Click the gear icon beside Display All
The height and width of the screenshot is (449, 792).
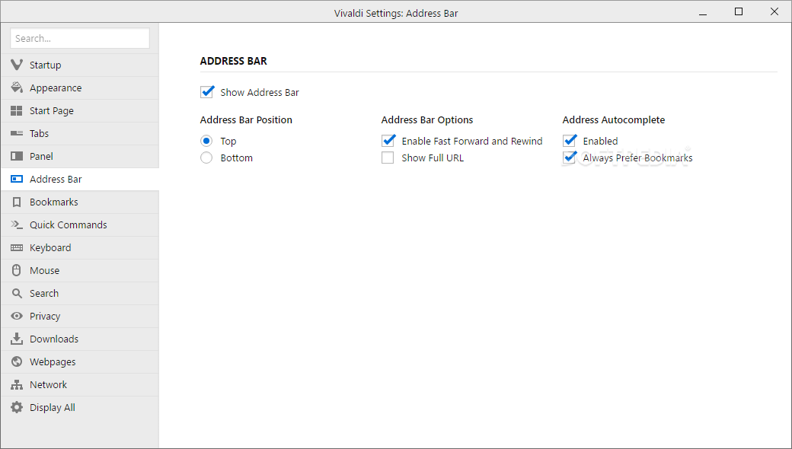[17, 407]
